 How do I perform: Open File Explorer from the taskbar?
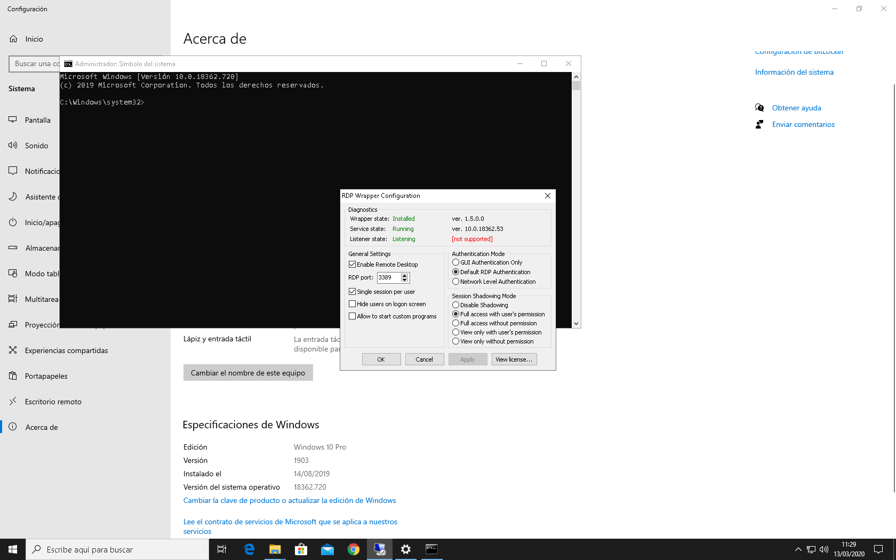tap(275, 549)
